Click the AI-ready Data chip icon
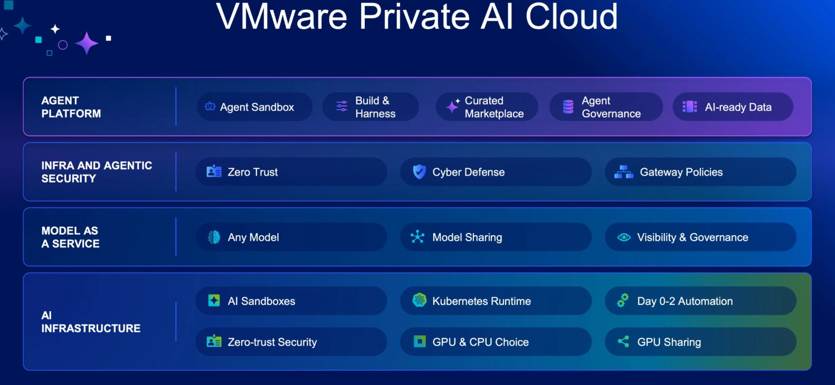Viewport: 835px width, 385px height. 690,107
